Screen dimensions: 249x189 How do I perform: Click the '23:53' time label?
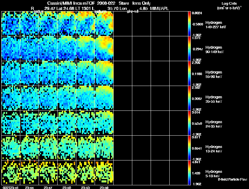(x=85, y=188)
